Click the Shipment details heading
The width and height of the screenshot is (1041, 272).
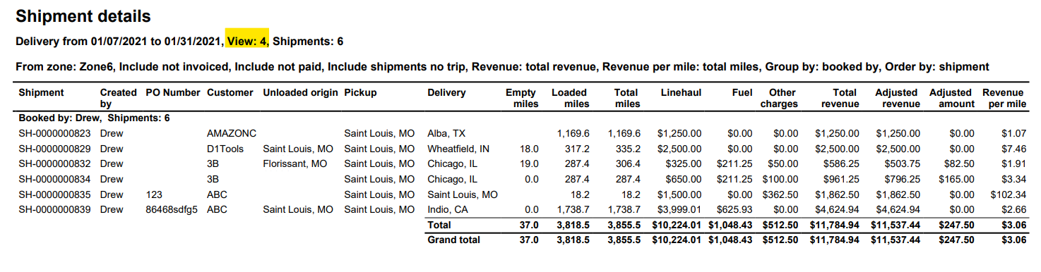click(83, 16)
